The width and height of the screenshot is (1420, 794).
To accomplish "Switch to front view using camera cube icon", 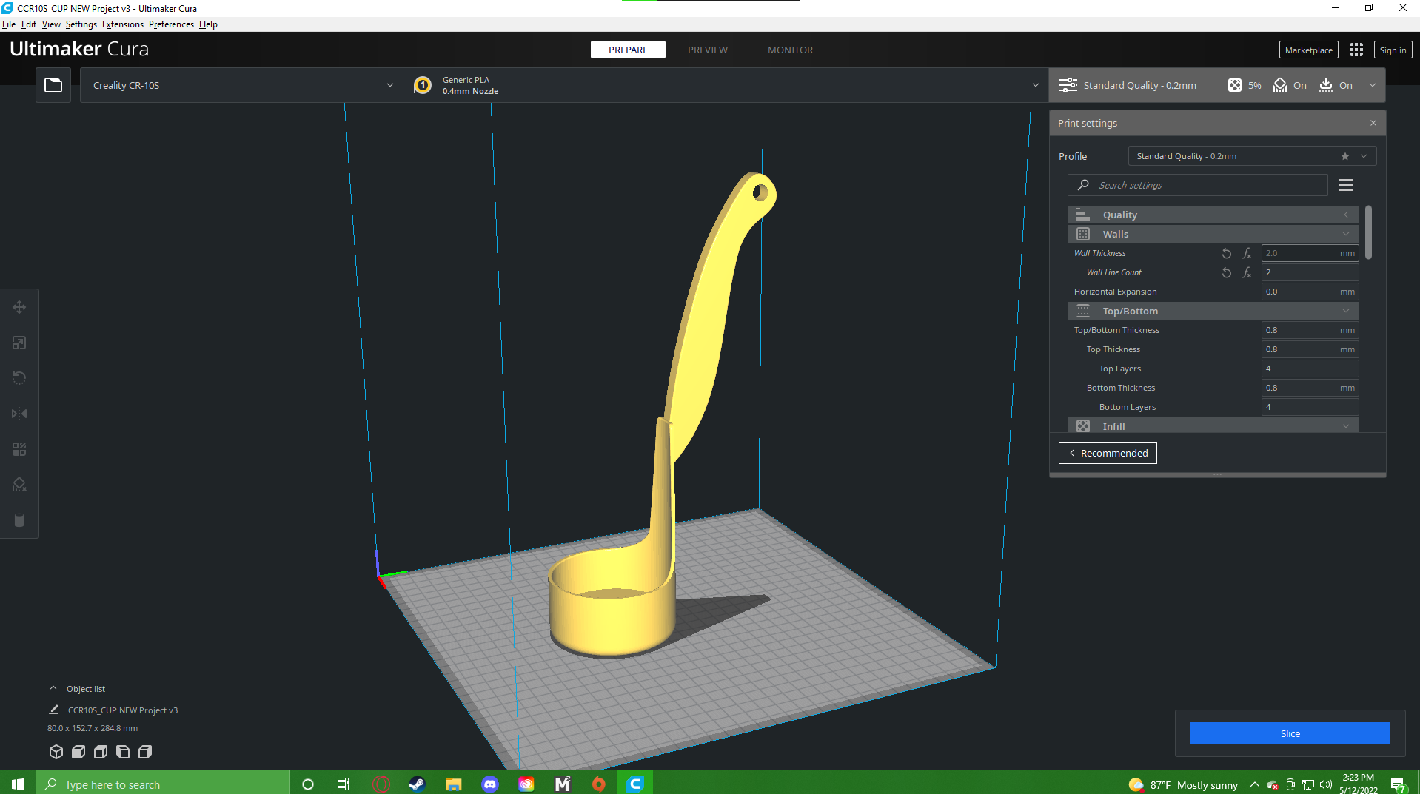I will [78, 752].
